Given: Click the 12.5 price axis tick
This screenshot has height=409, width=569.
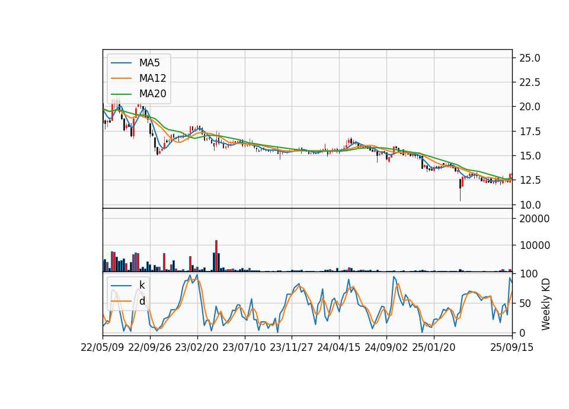Looking at the screenshot, I should [x=530, y=180].
